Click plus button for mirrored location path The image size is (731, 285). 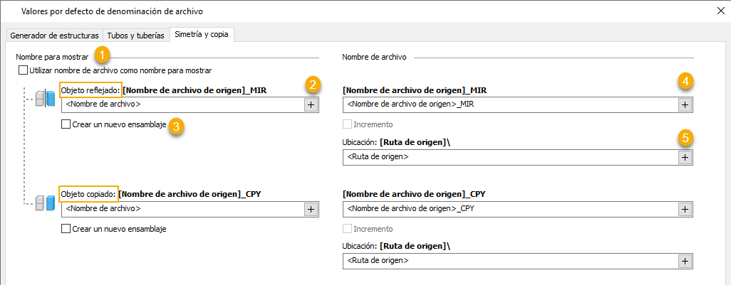685,157
